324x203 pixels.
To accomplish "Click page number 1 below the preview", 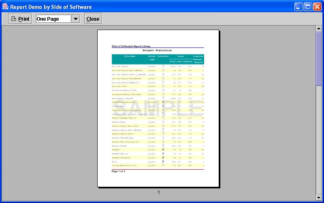I will [159, 192].
